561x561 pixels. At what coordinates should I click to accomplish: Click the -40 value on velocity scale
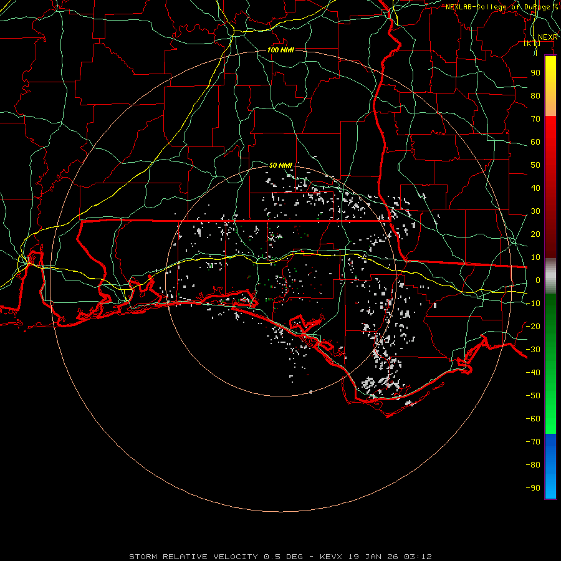click(x=533, y=373)
